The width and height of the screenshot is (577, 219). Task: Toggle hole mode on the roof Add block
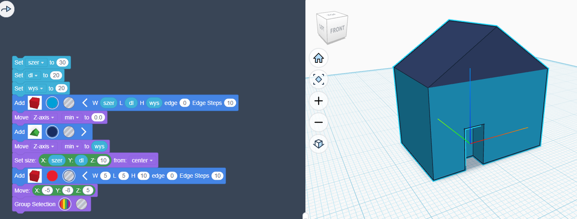pyautogui.click(x=69, y=132)
